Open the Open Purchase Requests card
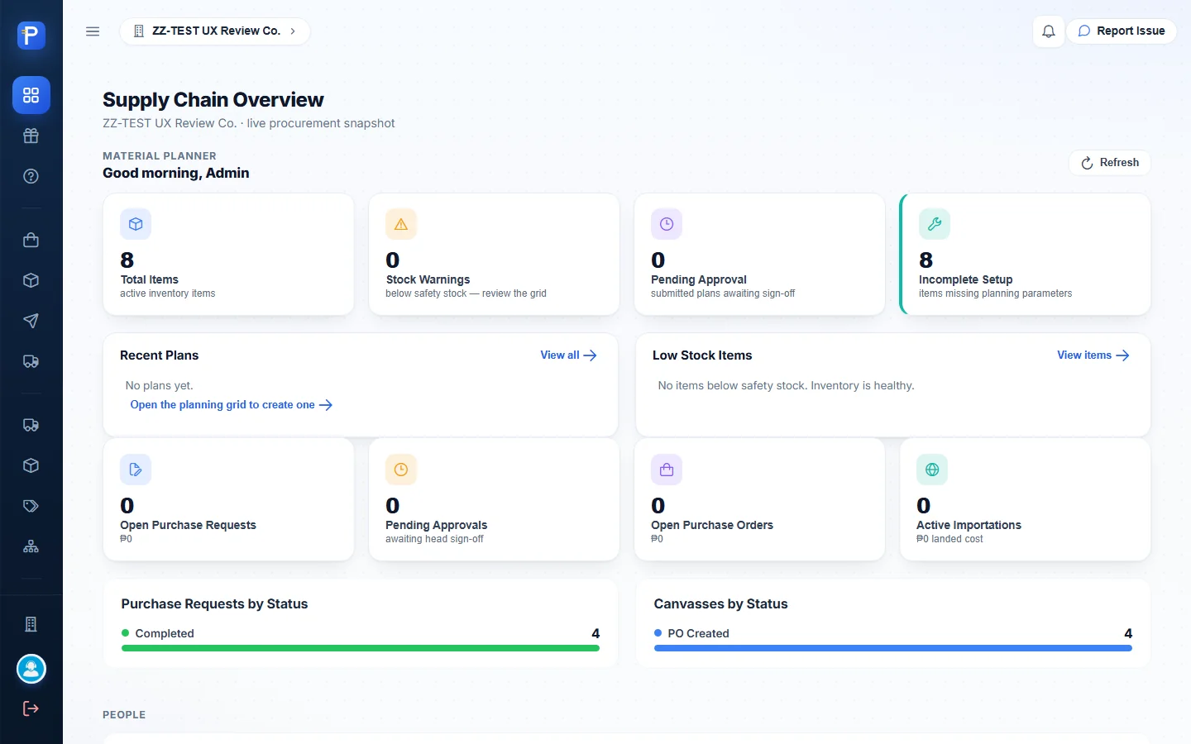Viewport: 1191px width, 744px height. point(228,500)
